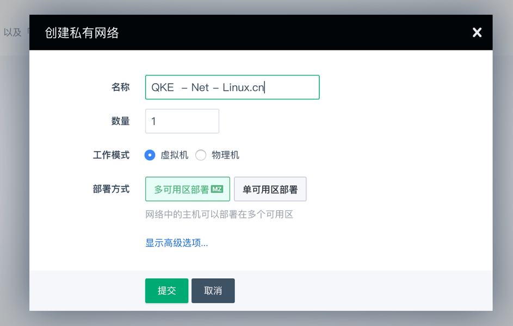Screen dimensions: 513x326
Task: Focus the 数量 quantity input field
Action: pyautogui.click(x=182, y=121)
